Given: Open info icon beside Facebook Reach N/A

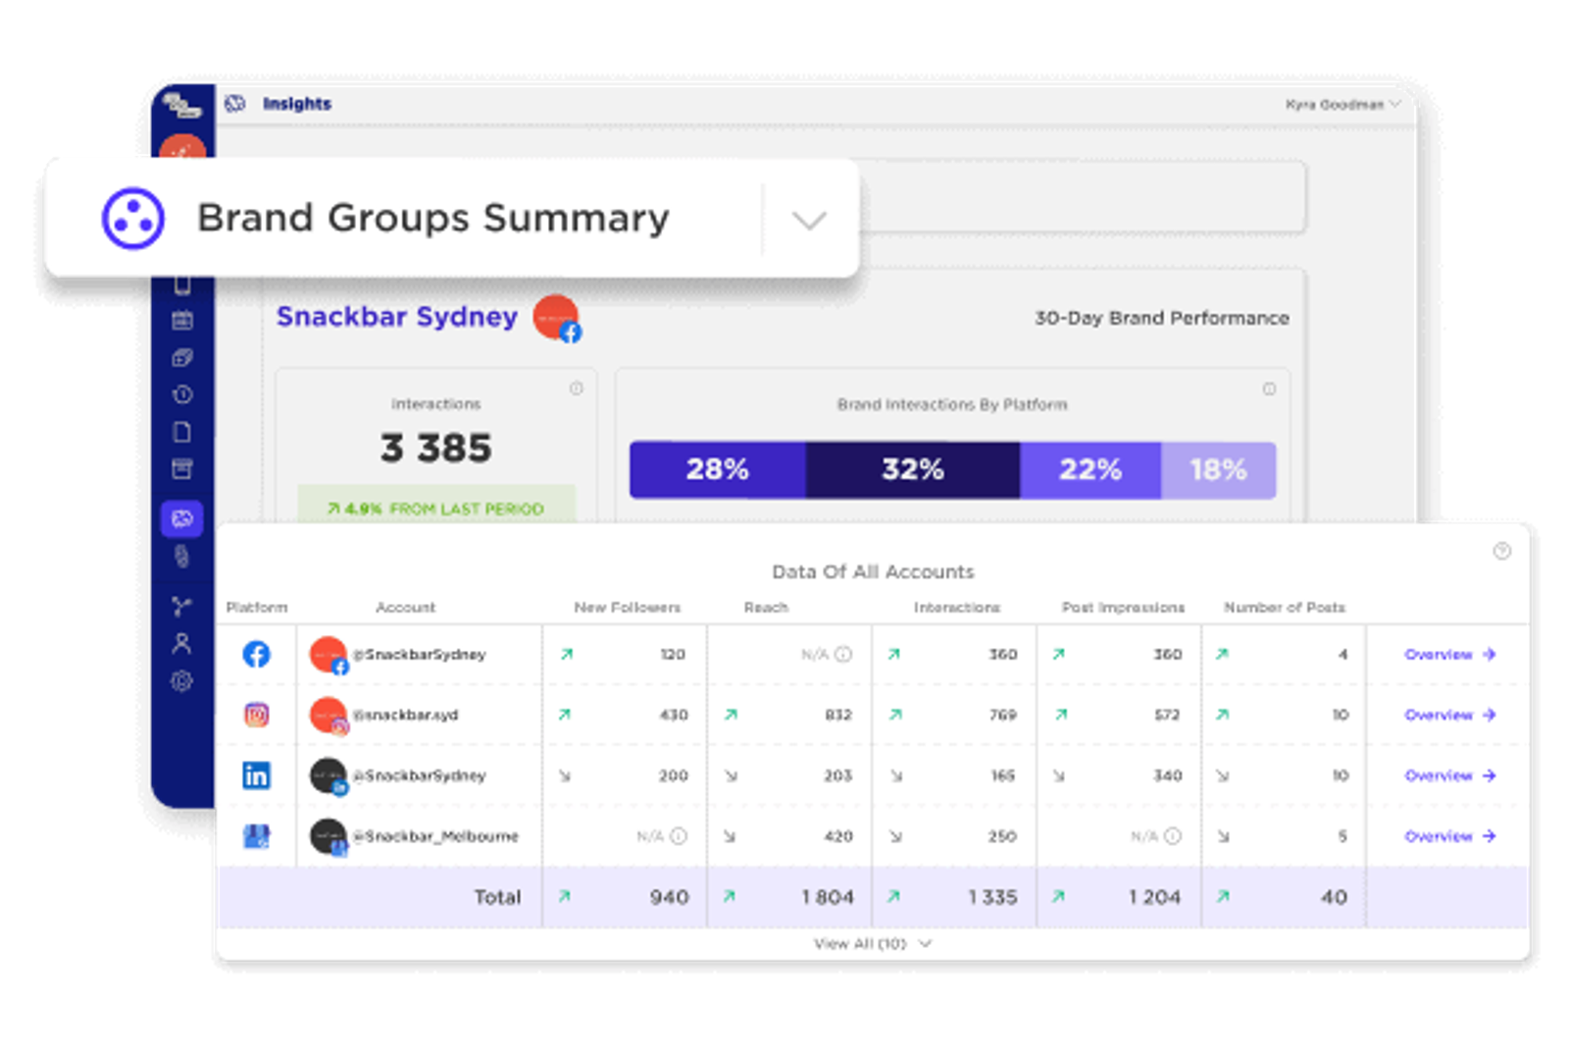Looking at the screenshot, I should pyautogui.click(x=843, y=654).
